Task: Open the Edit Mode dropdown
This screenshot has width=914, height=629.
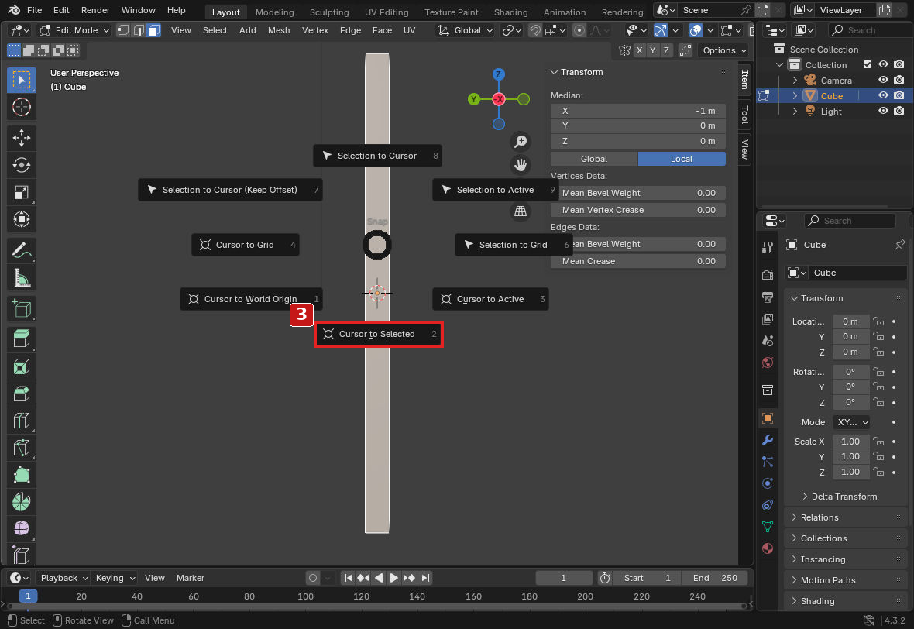Action: 74,30
